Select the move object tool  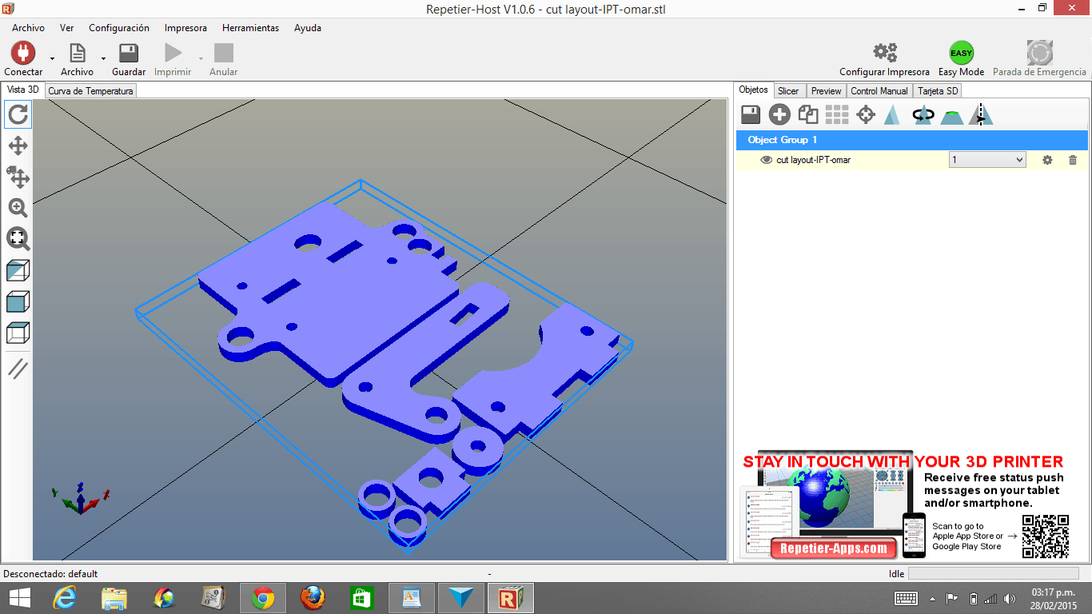point(18,177)
